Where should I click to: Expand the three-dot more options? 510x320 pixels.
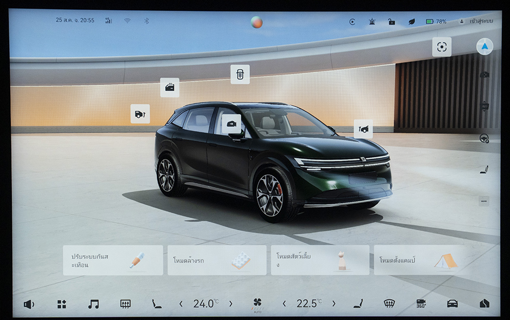tap(484, 201)
